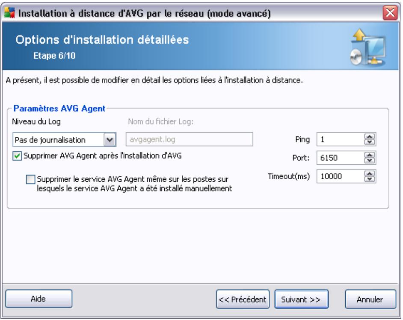Click the Timeout(ms) label text
This screenshot has width=403, height=320.
[x=289, y=176]
